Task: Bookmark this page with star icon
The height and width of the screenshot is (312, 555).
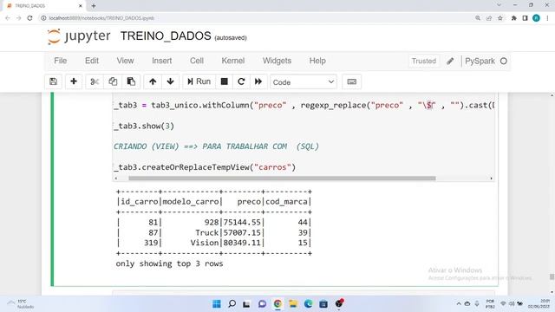Action: pyautogui.click(x=500, y=18)
